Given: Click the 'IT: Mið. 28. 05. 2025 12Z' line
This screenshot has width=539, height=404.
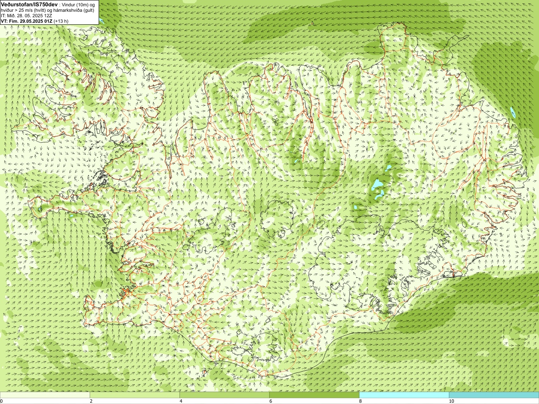Looking at the screenshot, I should pyautogui.click(x=27, y=16).
